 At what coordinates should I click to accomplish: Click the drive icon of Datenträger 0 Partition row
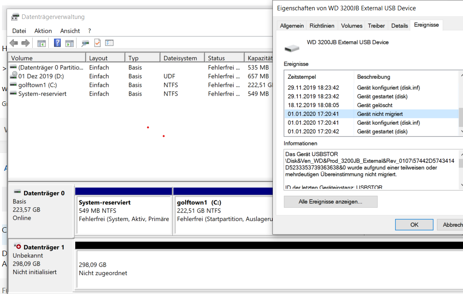(x=13, y=67)
